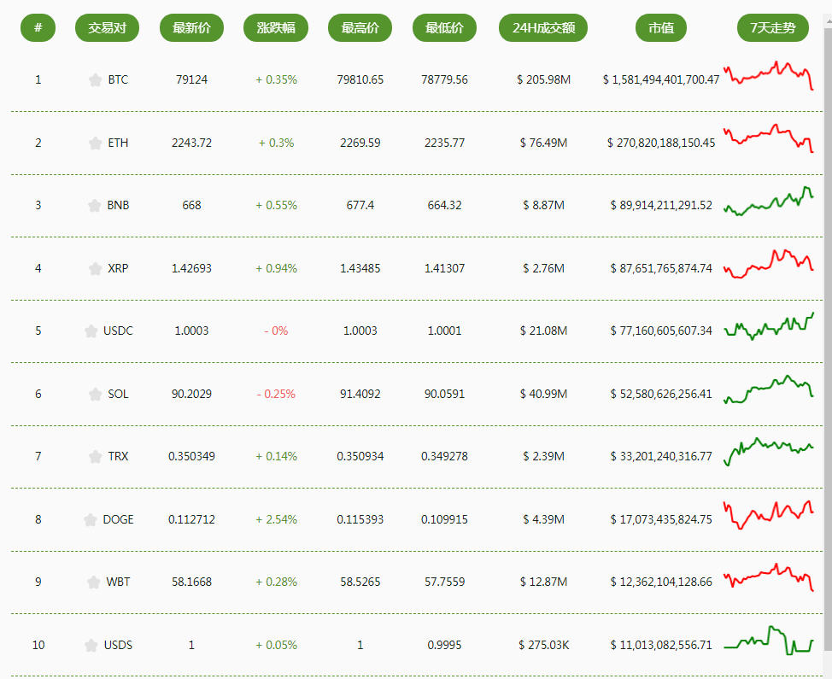
Task: Click the SOL pair label
Action: [118, 394]
